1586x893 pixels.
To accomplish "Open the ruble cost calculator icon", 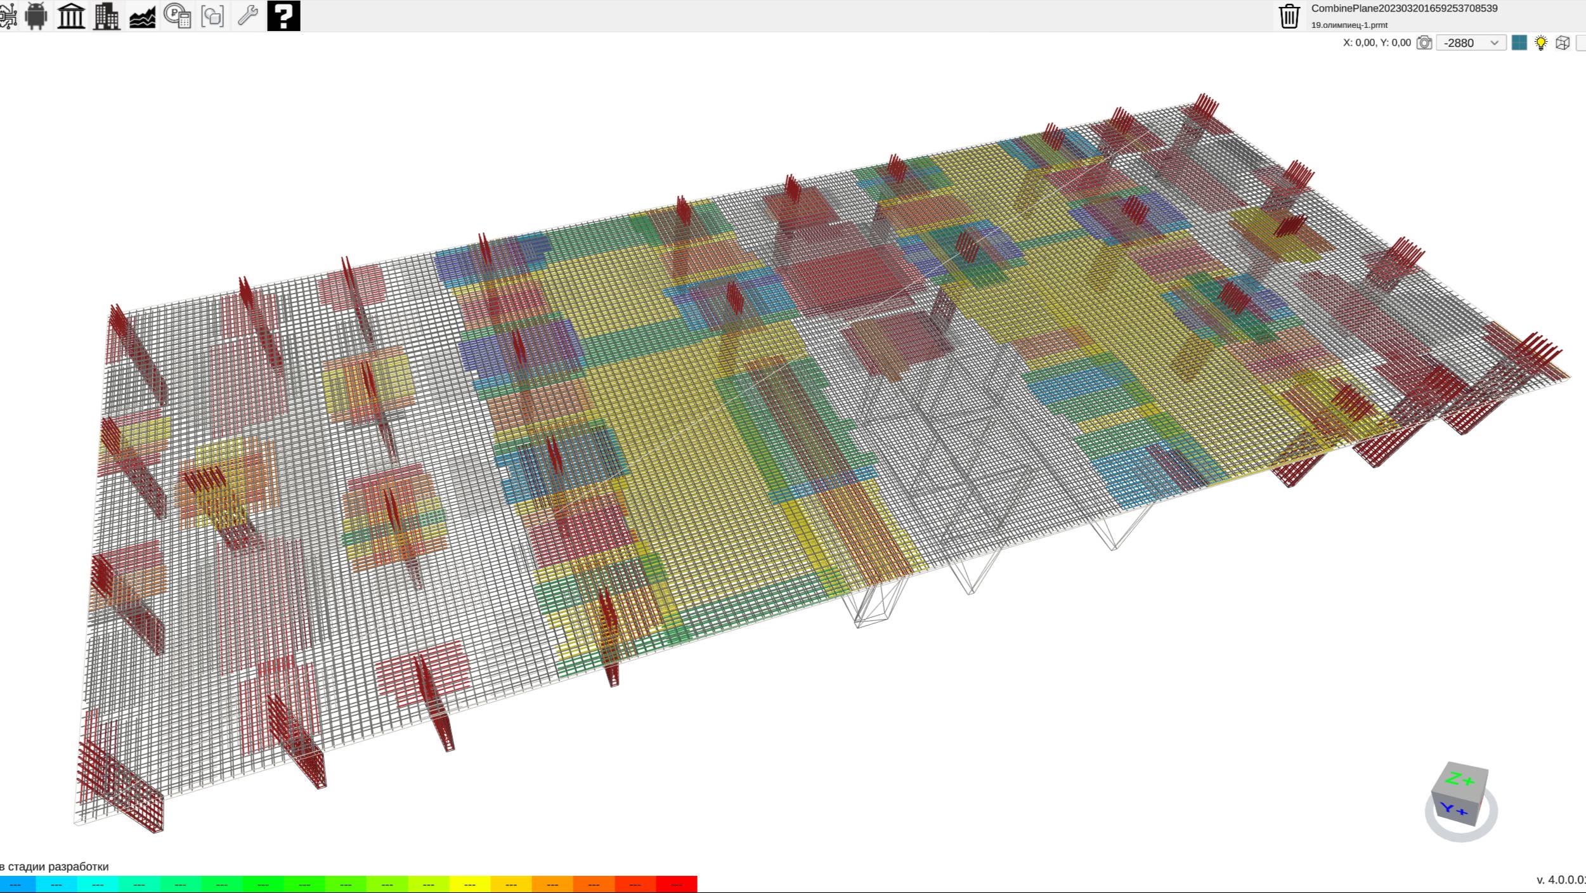I will pos(178,15).
